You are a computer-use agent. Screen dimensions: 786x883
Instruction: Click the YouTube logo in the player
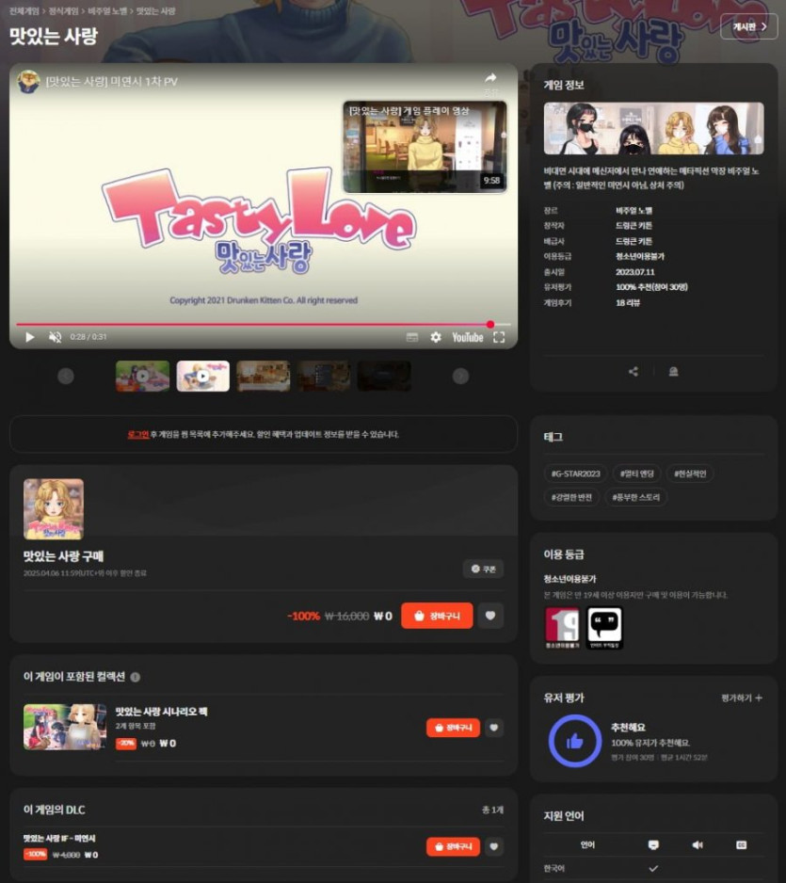[470, 336]
